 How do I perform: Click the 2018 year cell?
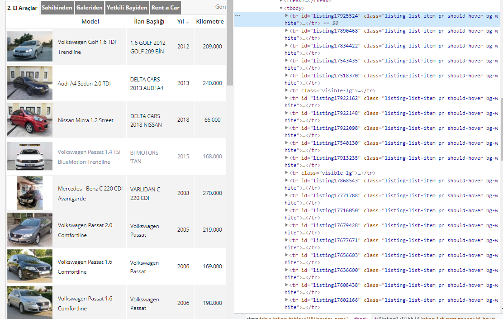pyautogui.click(x=183, y=120)
